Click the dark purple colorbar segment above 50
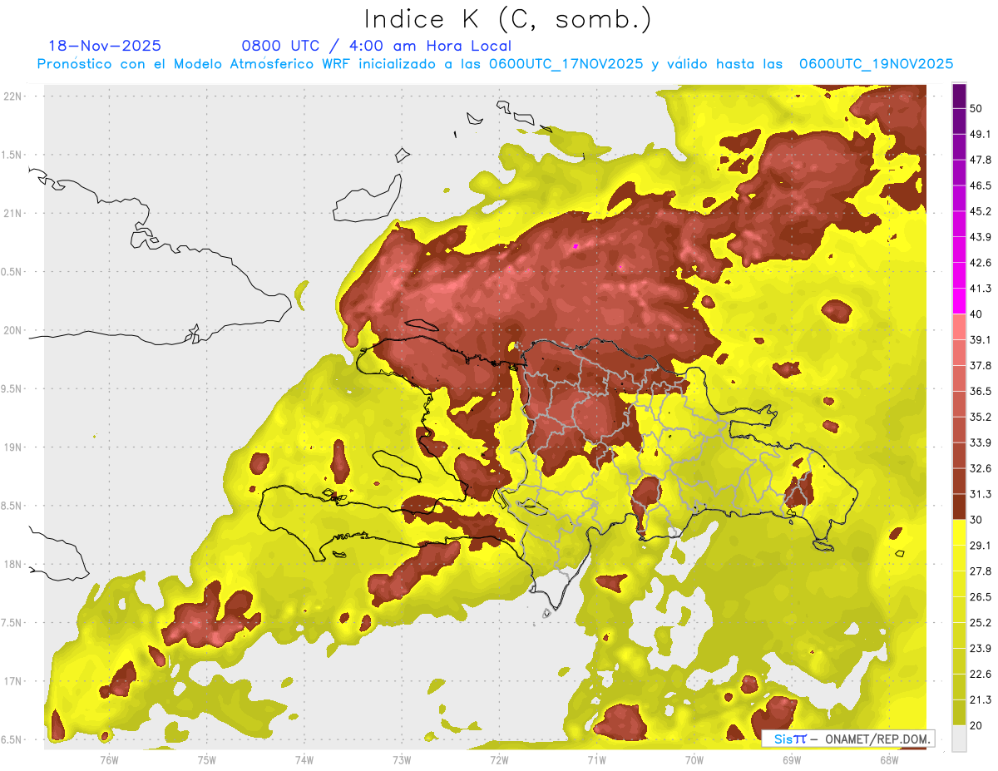 pos(959,96)
